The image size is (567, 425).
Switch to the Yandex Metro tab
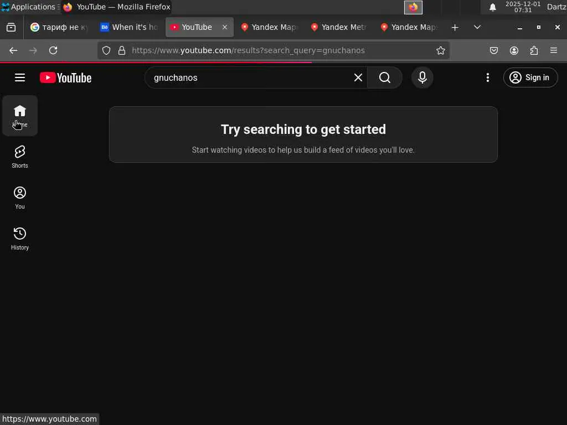pos(339,27)
